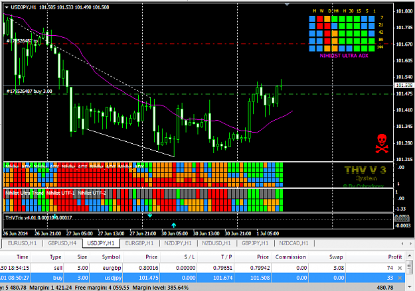Click the 0.79651 take profit value
The width and height of the screenshot is (415, 291).
pyautogui.click(x=222, y=268)
